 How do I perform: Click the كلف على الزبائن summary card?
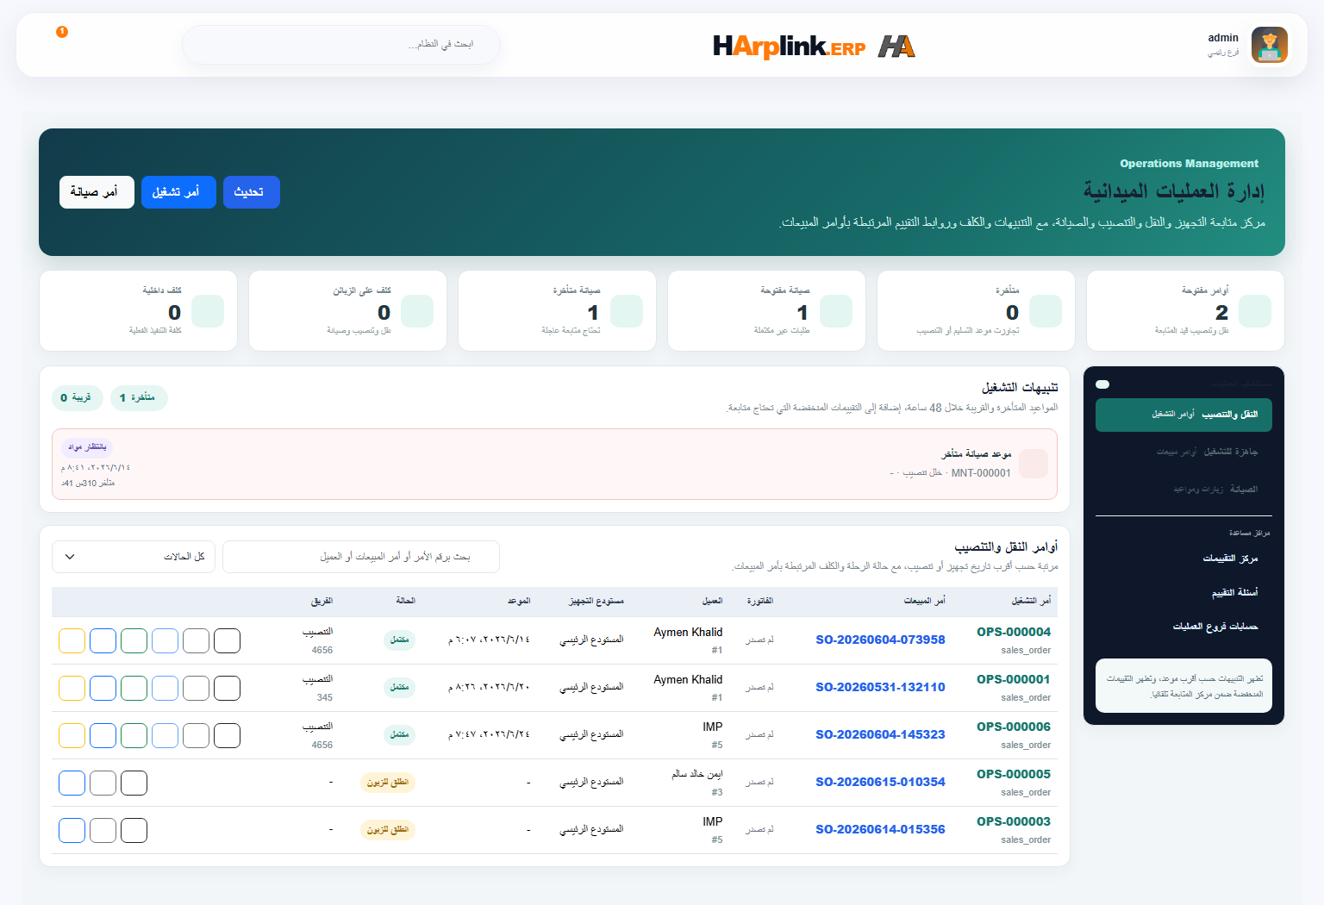pos(347,311)
